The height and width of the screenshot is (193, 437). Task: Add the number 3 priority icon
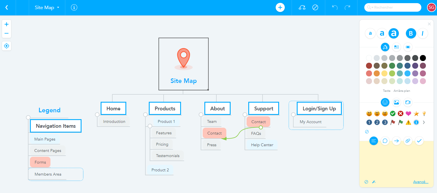[x=385, y=122]
